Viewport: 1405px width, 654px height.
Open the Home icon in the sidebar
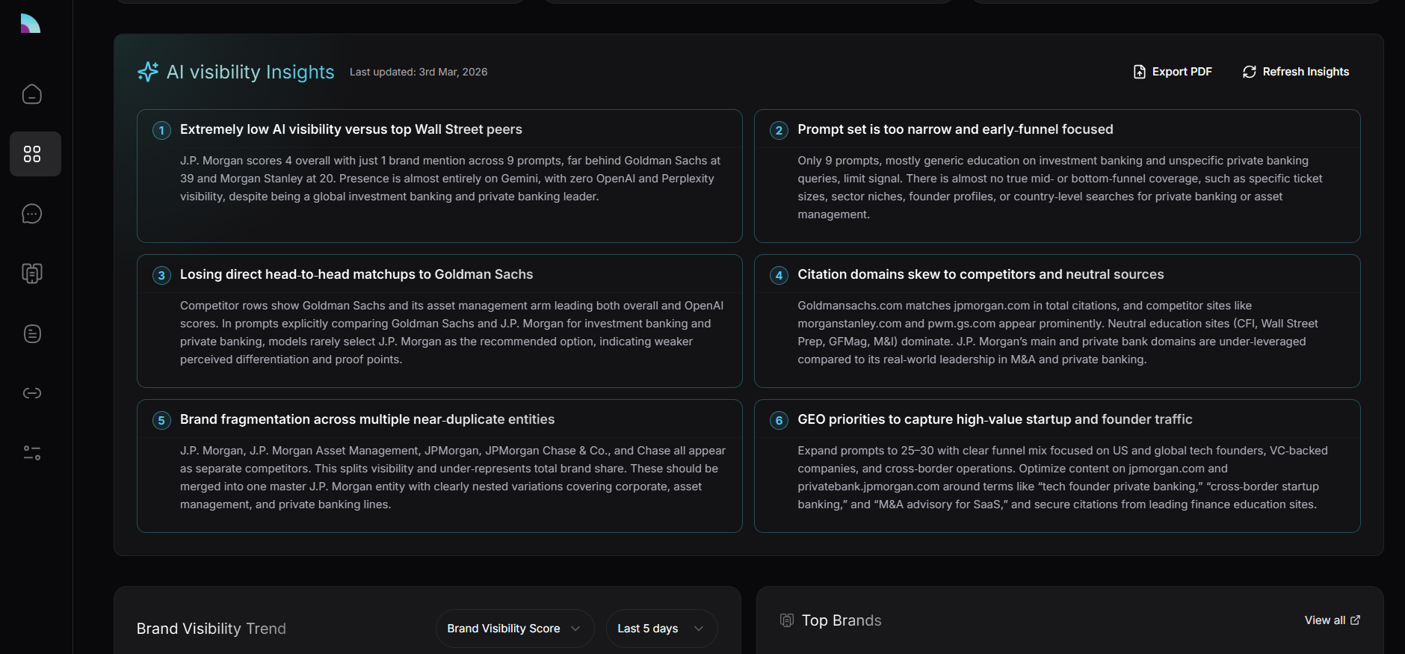[x=32, y=94]
